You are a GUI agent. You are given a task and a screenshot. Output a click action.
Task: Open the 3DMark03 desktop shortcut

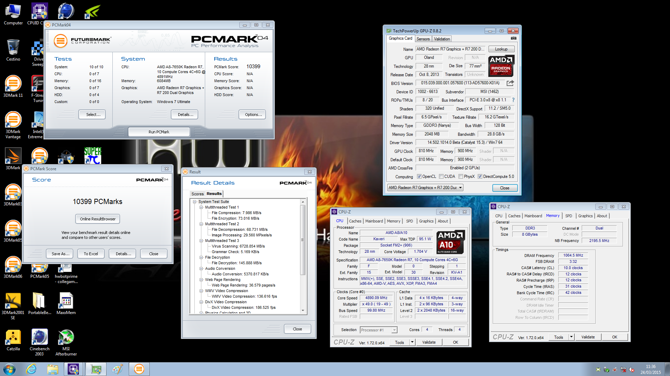(13, 195)
